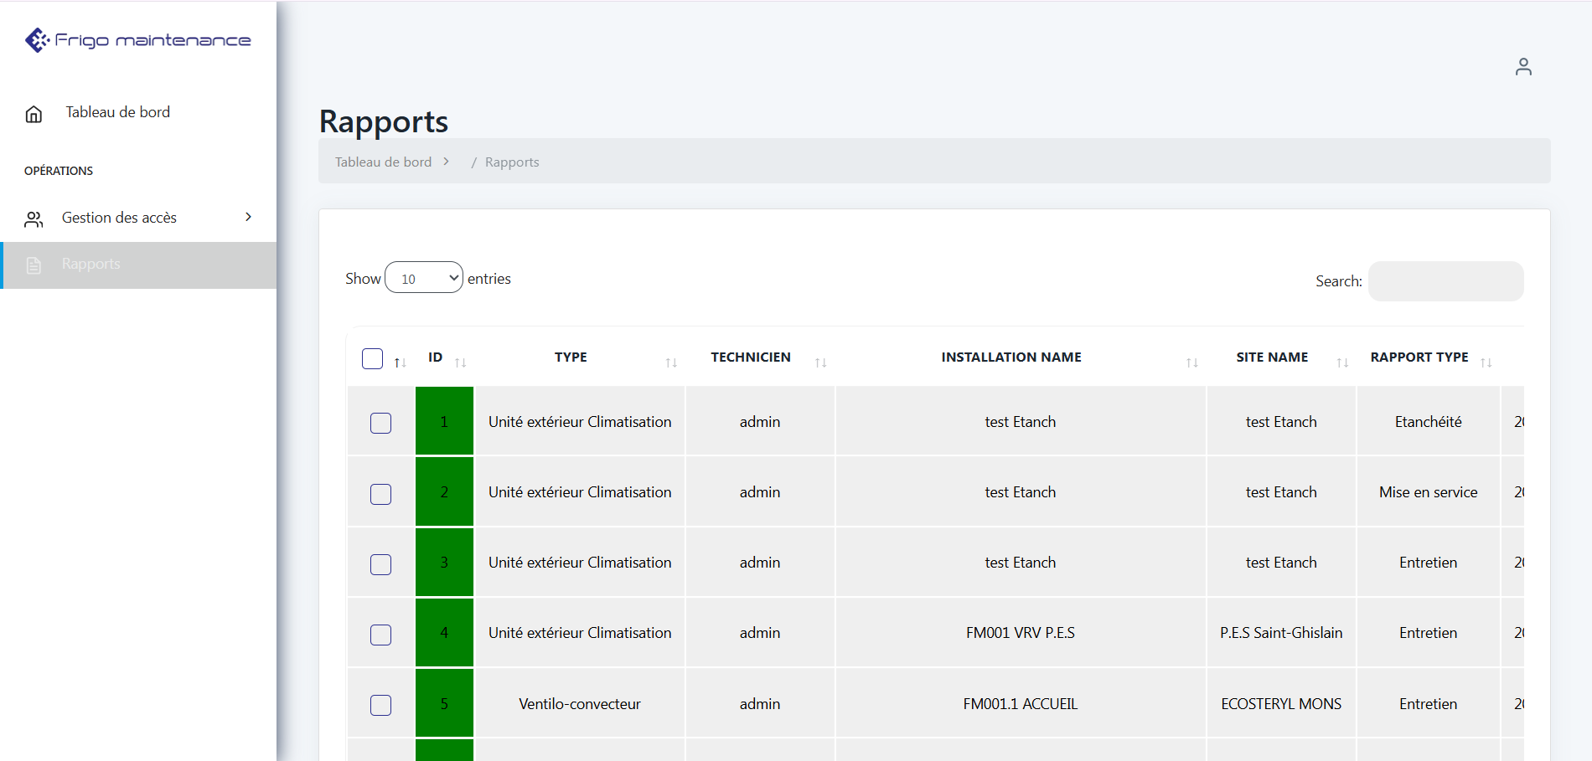Click the users icon for Gestion des accès
The height and width of the screenshot is (761, 1592).
coord(34,219)
